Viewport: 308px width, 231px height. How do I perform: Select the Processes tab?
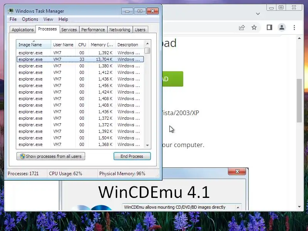pos(47,29)
